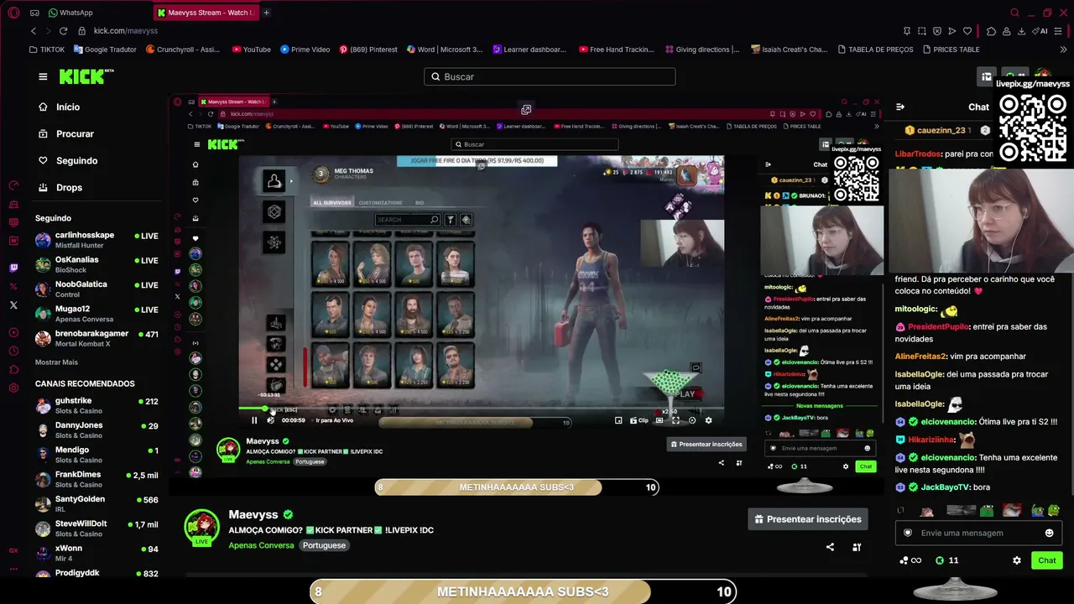Open the browser AI assistant

[1041, 31]
